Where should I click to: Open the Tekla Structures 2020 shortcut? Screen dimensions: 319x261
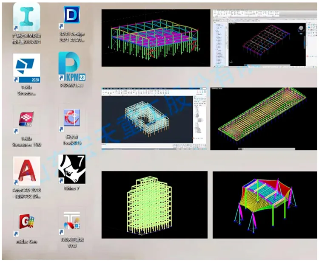pyautogui.click(x=26, y=67)
